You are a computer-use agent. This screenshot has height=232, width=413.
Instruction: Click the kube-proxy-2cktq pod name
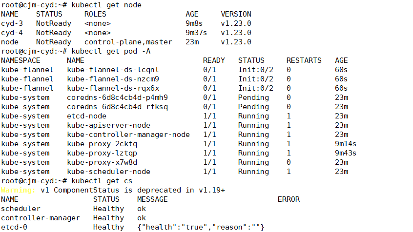tap(102, 144)
